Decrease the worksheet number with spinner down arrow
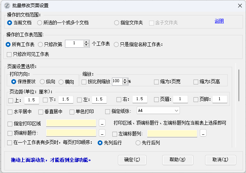This screenshot has height=173, width=246. [x=86, y=45]
